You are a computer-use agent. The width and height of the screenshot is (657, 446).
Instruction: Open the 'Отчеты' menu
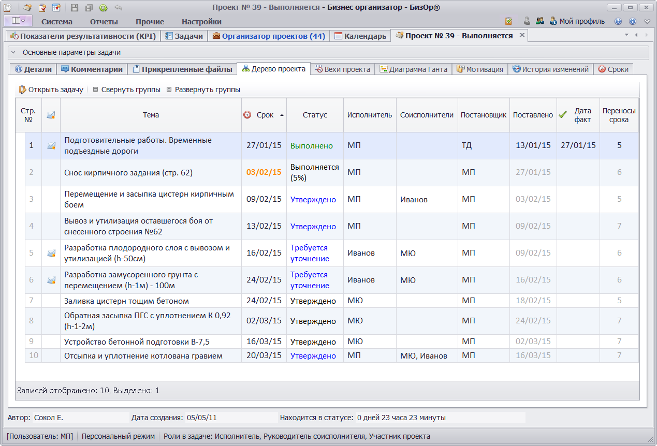[x=104, y=22]
